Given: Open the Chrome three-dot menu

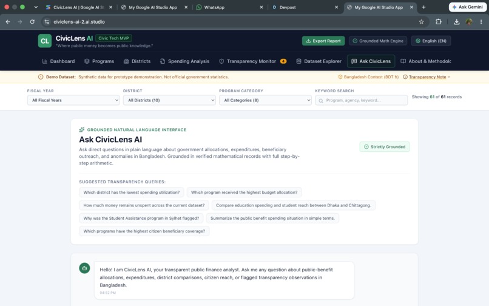Looking at the screenshot, I should 481,22.
